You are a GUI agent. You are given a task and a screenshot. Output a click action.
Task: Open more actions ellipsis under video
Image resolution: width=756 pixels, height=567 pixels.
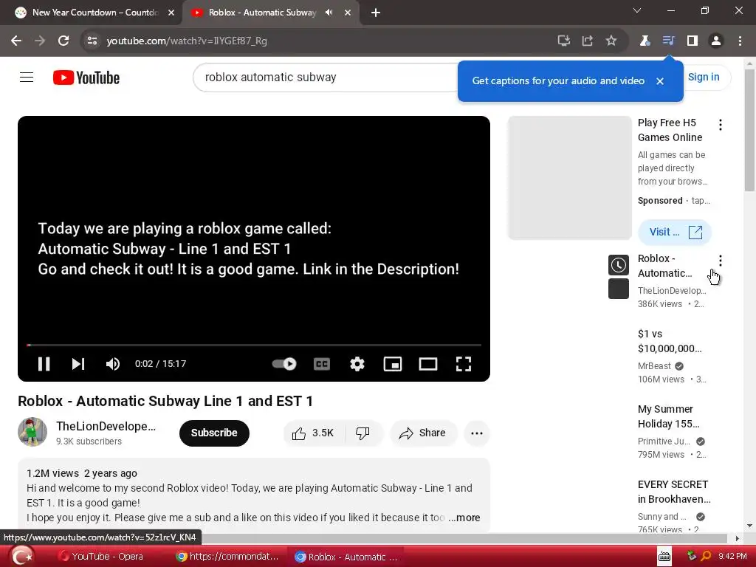tap(477, 433)
